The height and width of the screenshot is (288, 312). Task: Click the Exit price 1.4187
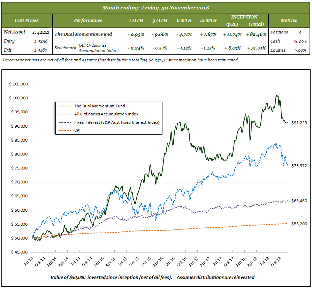pyautogui.click(x=41, y=51)
